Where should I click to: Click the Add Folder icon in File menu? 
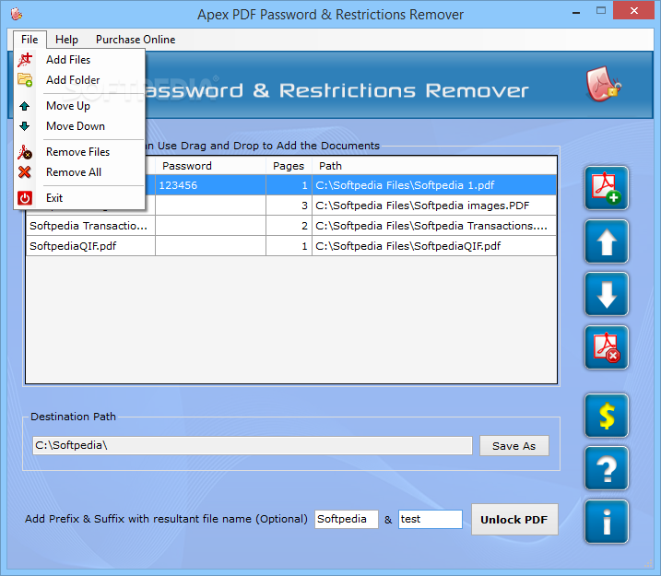click(25, 79)
